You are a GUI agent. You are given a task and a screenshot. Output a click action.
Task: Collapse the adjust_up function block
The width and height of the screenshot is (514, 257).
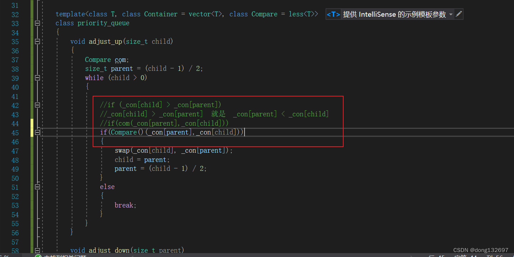click(37, 42)
